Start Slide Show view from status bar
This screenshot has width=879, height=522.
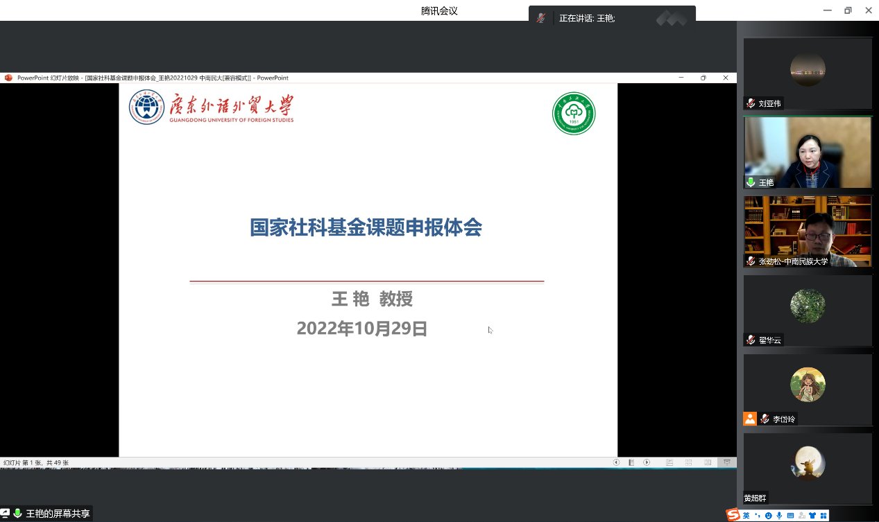[x=727, y=462]
